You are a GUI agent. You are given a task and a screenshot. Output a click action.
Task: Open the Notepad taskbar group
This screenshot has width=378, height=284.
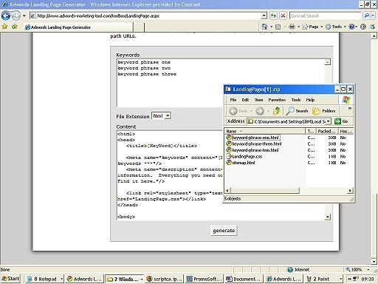pyautogui.click(x=44, y=279)
